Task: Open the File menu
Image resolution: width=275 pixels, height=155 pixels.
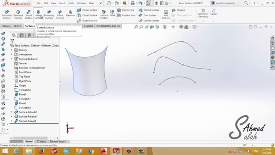Action: [x=39, y=3]
